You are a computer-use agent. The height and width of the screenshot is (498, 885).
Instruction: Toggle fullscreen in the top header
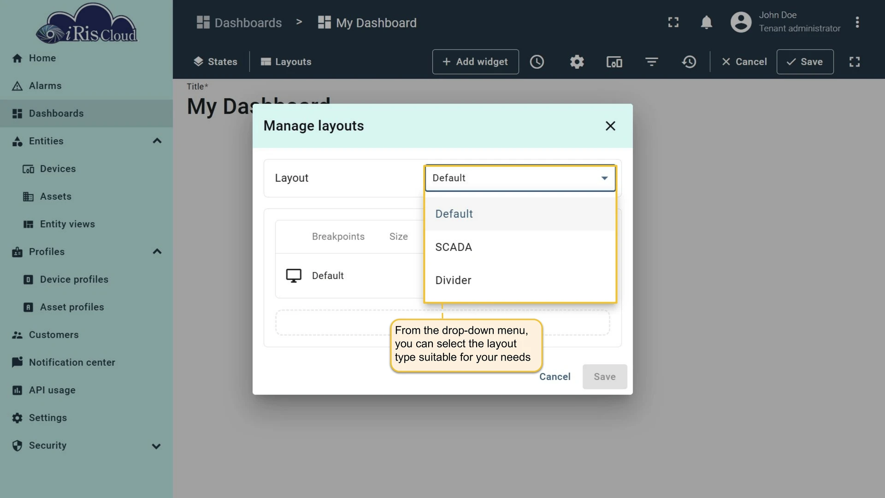673,22
